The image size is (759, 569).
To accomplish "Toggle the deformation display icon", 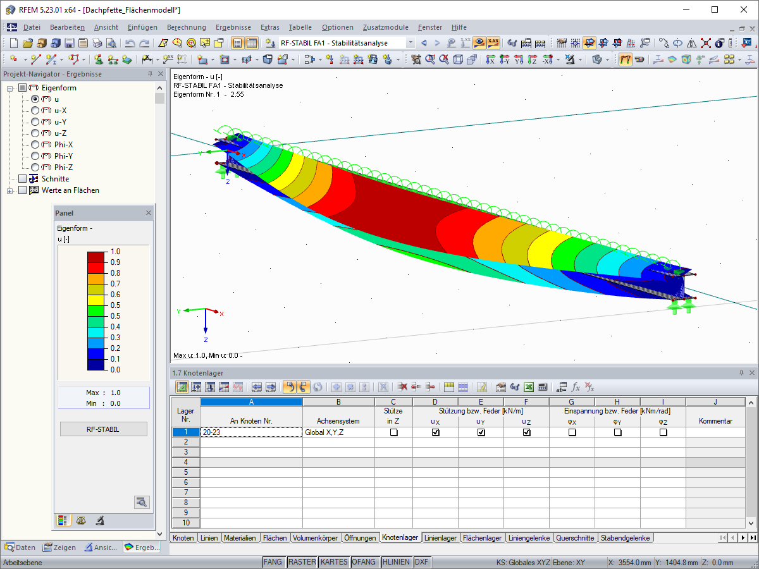I will click(625, 59).
